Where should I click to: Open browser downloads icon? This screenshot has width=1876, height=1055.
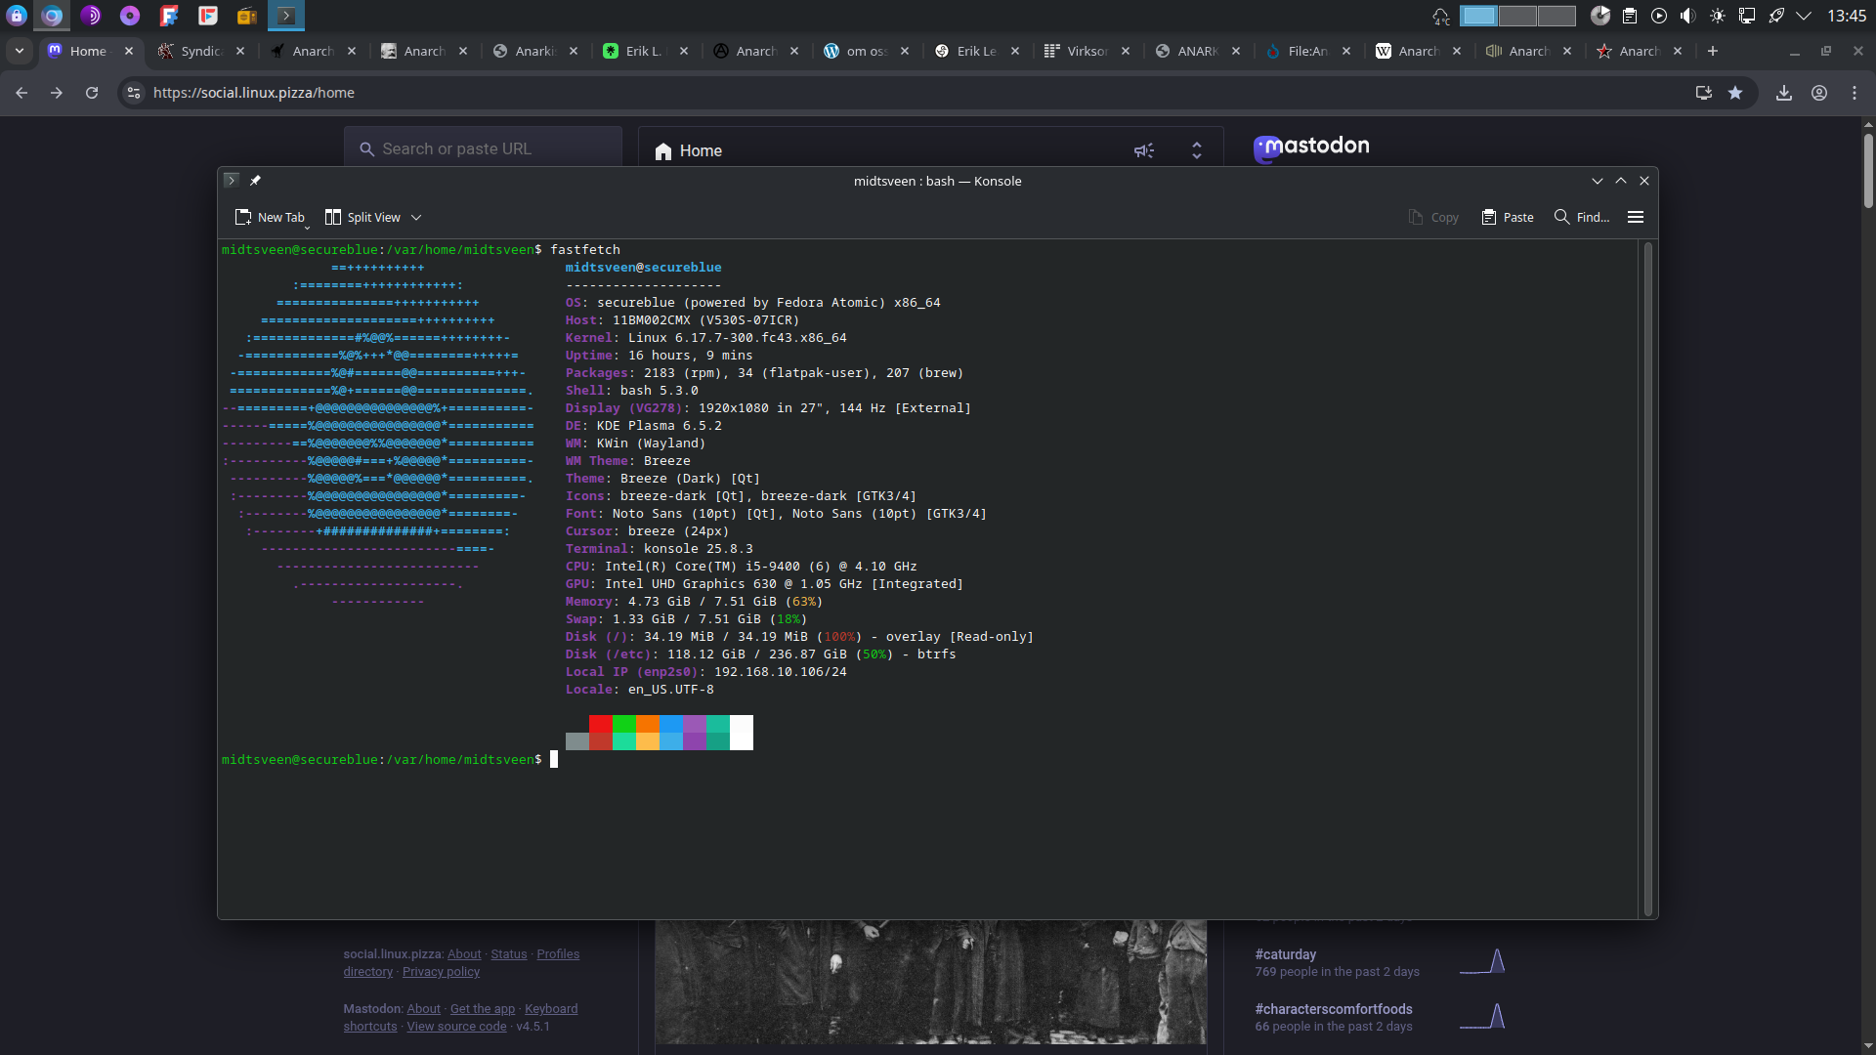click(1784, 93)
